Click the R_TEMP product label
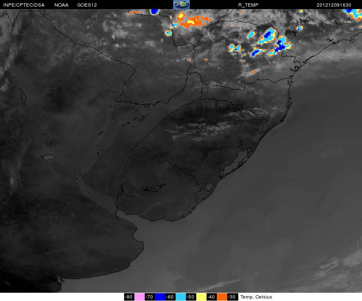Viewport: 362px width, 301px height. [x=248, y=5]
